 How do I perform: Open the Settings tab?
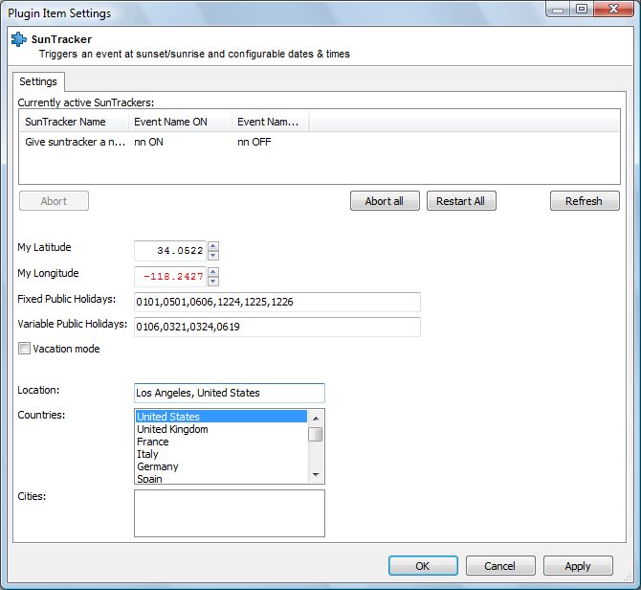pyautogui.click(x=38, y=81)
